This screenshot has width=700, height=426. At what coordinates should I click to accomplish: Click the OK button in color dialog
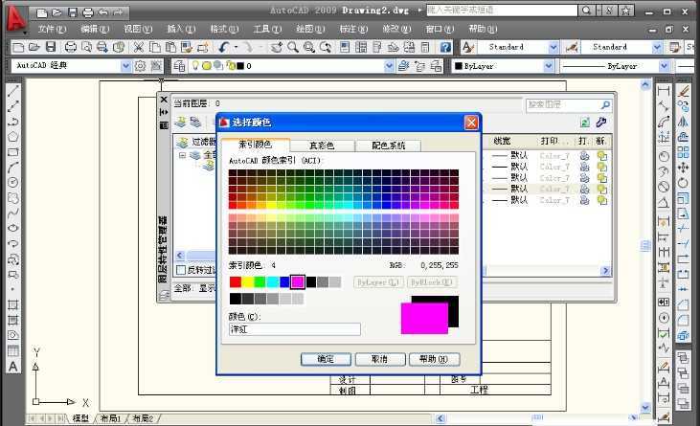pyautogui.click(x=326, y=359)
